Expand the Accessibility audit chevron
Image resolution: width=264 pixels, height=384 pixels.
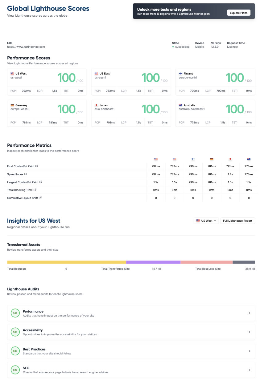(250, 332)
